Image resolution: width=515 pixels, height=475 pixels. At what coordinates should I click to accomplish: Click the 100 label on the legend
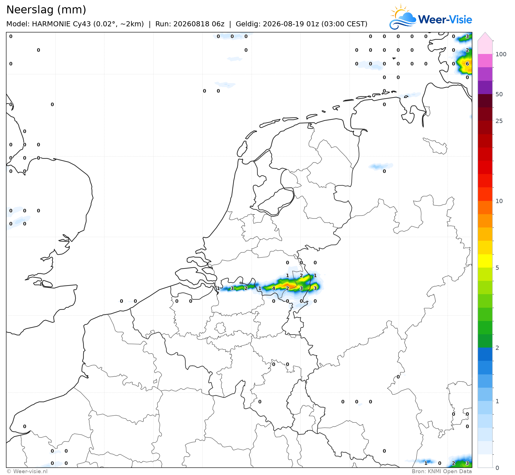coord(501,54)
